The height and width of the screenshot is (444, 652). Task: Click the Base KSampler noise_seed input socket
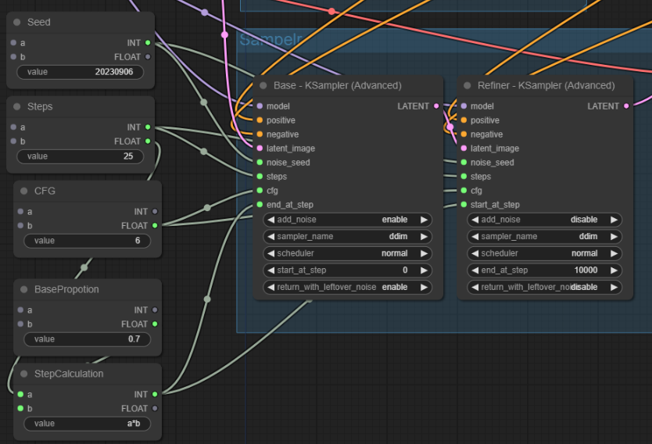(260, 163)
